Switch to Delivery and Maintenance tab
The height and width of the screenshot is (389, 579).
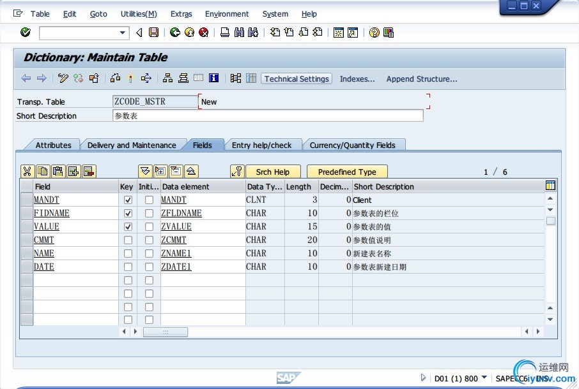click(132, 145)
